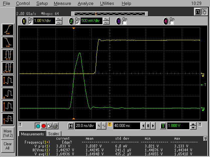Click the left arrow for horizontal delay
The image size is (210, 157).
pos(143,126)
